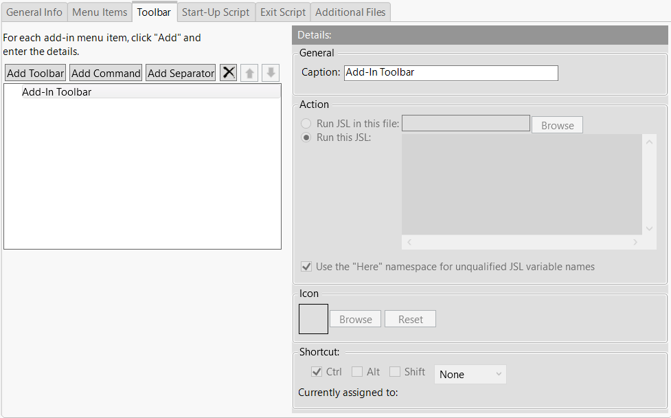Open the shortcut key None dropdown
This screenshot has height=418, width=671.
tap(470, 374)
